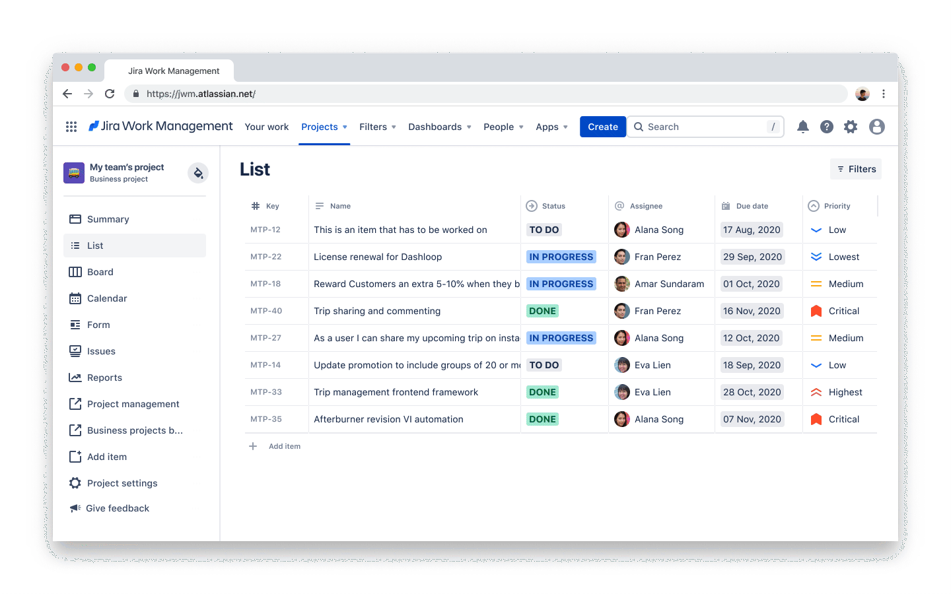Click the Create button

tap(603, 127)
